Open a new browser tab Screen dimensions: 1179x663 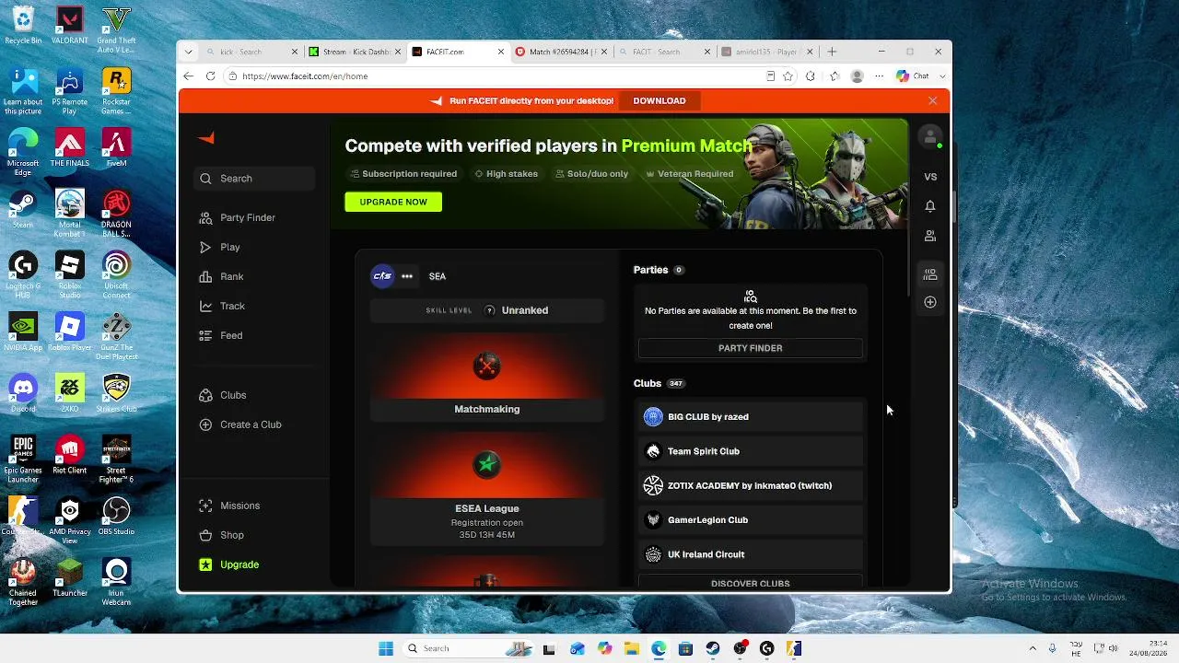832,52
